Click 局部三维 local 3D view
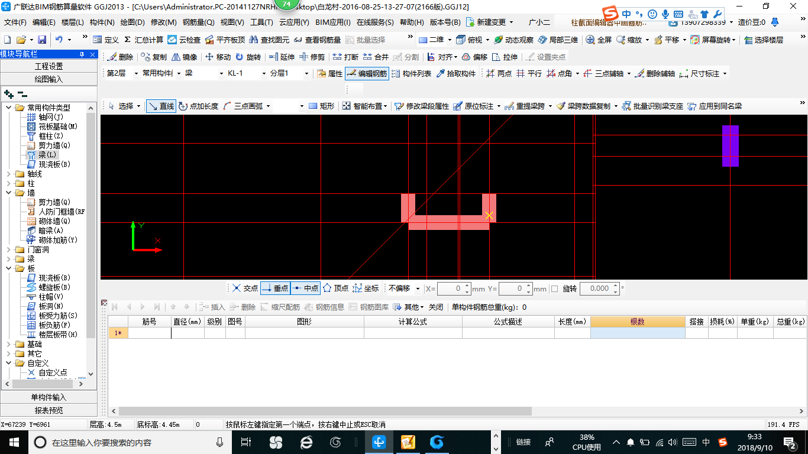The width and height of the screenshot is (808, 454). coord(558,40)
